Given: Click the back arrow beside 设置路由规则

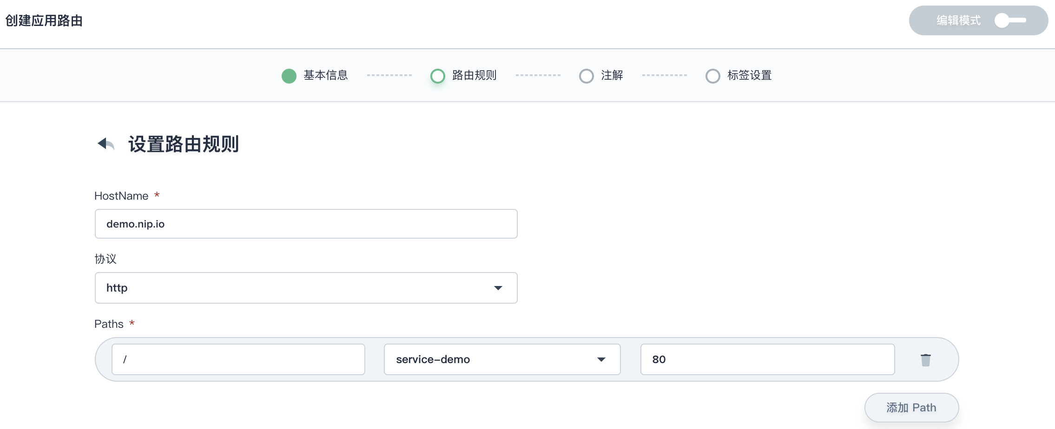Looking at the screenshot, I should coord(106,144).
